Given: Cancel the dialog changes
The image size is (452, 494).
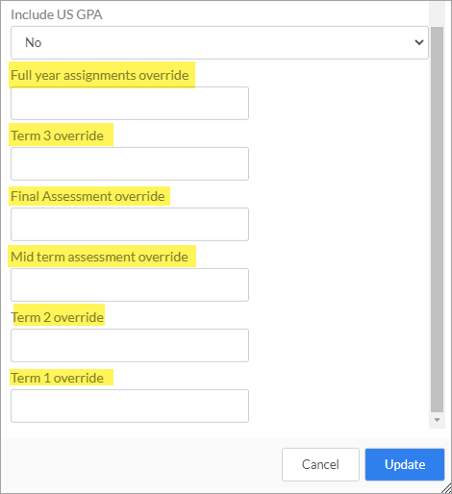Looking at the screenshot, I should tap(320, 464).
